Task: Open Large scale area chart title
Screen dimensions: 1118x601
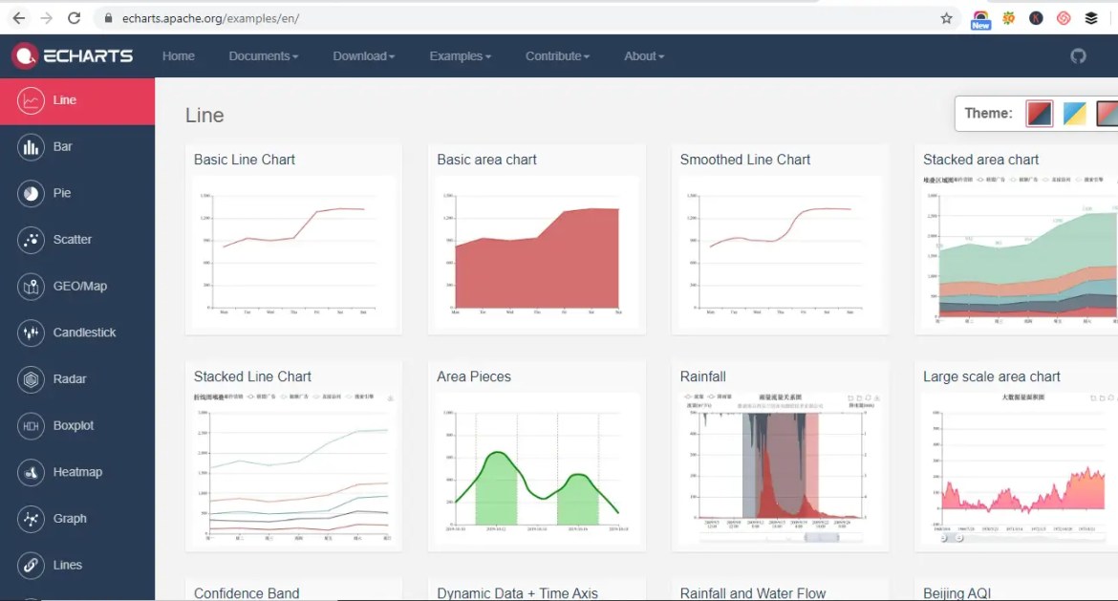Action: (x=992, y=376)
